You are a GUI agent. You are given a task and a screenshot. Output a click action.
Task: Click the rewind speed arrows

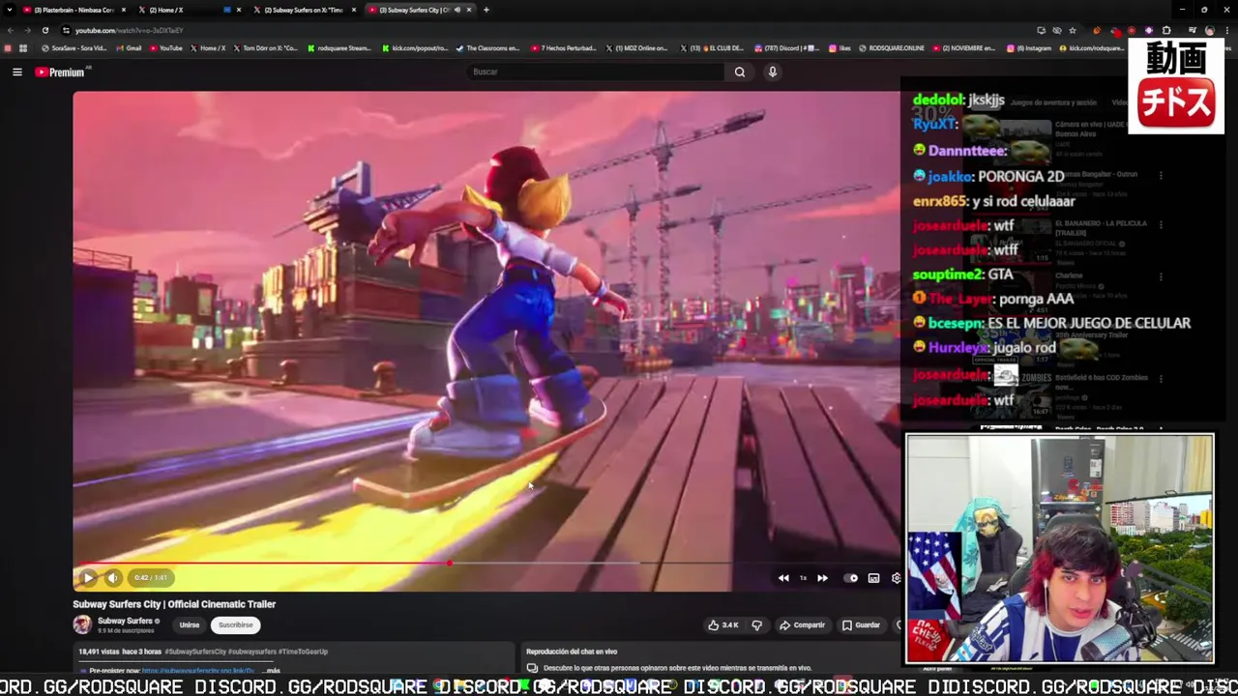pos(783,578)
